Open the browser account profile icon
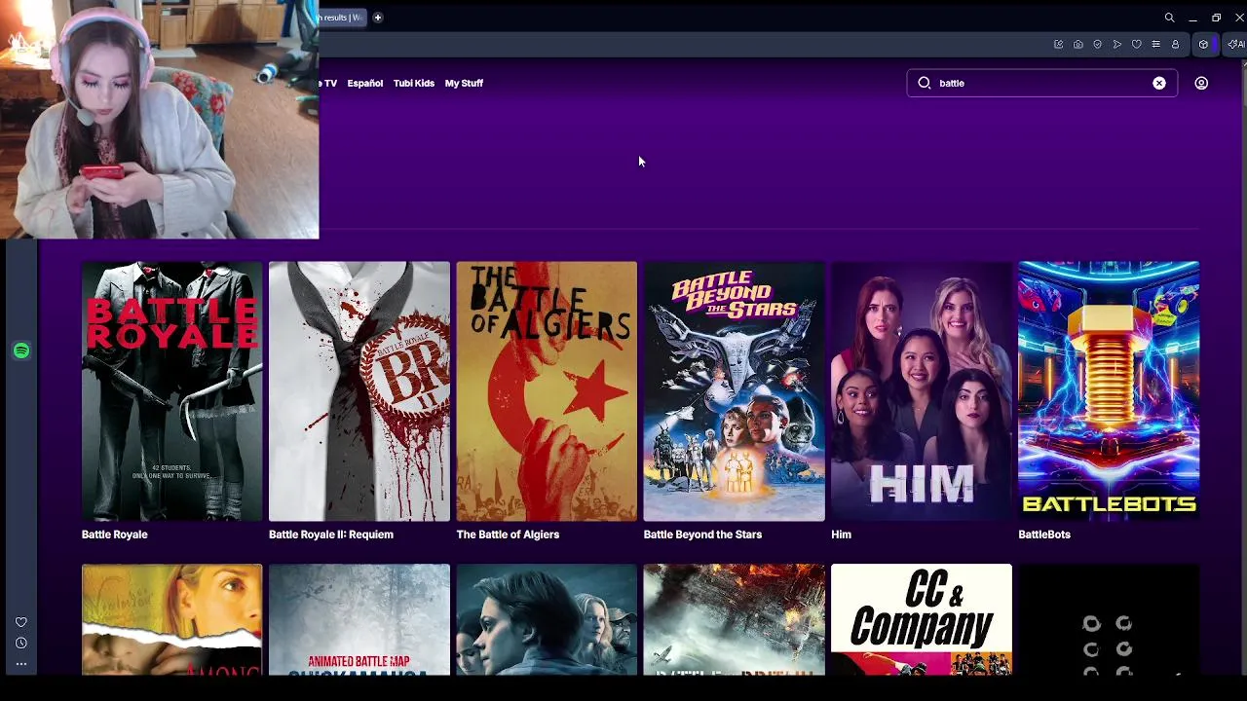 [x=1175, y=45]
